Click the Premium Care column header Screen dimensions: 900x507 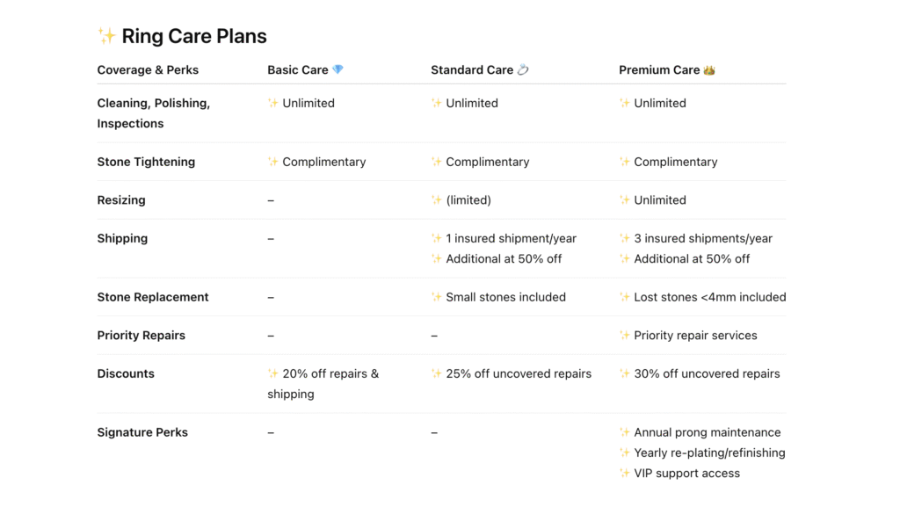point(659,70)
